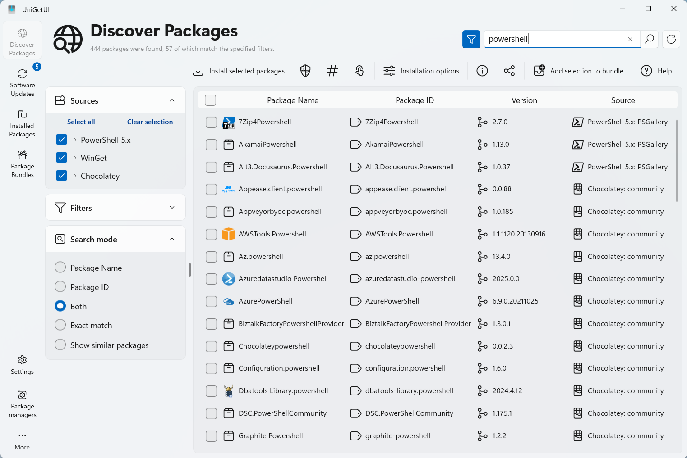Collapse the Sources panel
The width and height of the screenshot is (687, 458).
coord(172,100)
